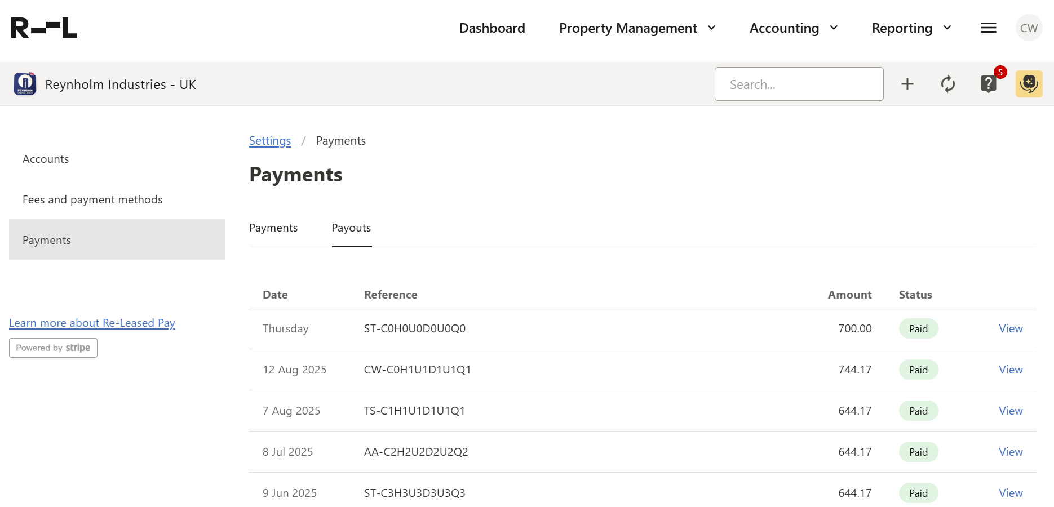The height and width of the screenshot is (507, 1054).
Task: Open the CW user avatar
Action: [1029, 28]
